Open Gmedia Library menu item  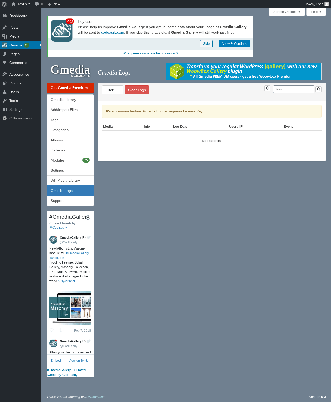click(x=70, y=100)
